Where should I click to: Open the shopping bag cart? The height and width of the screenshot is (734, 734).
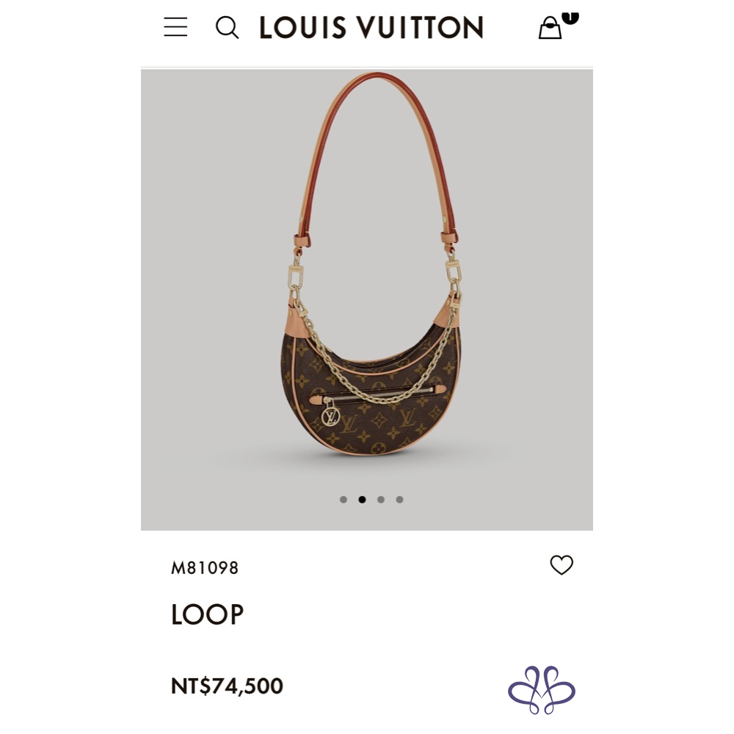click(550, 29)
